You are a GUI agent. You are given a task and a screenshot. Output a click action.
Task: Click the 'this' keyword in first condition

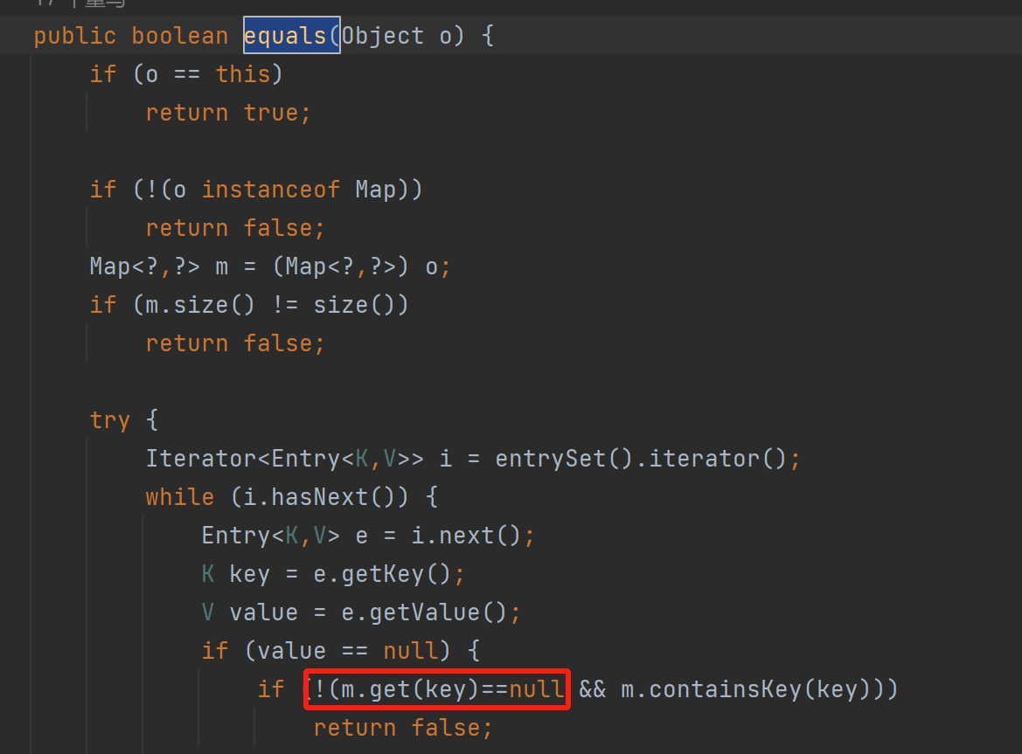click(x=243, y=74)
